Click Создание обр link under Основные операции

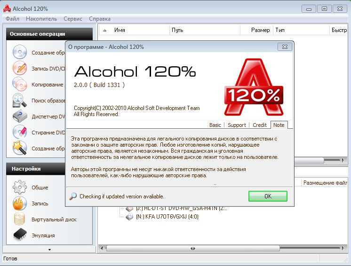48,53
